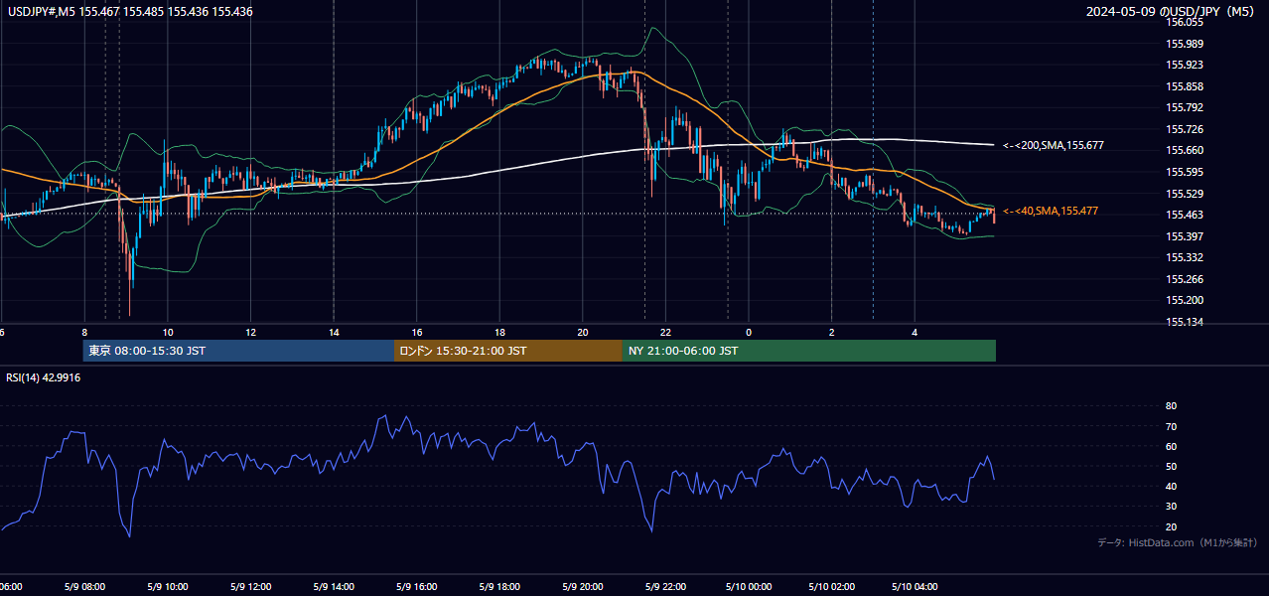The width and height of the screenshot is (1269, 596).
Task: Click RSI scale level 40
Action: (1171, 486)
